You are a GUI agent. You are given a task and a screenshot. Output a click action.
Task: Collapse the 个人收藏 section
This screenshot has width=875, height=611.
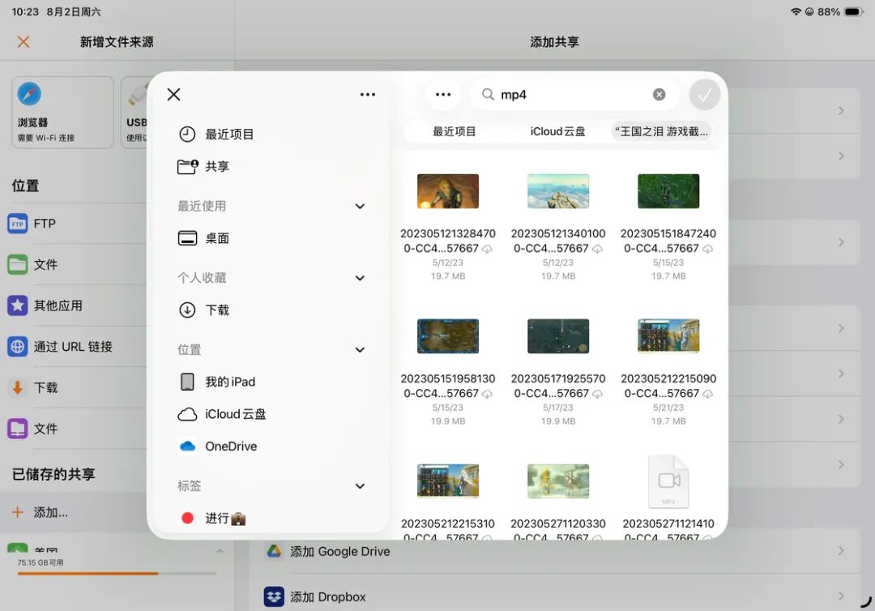click(360, 278)
